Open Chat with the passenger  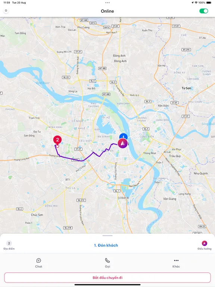pos(38,263)
